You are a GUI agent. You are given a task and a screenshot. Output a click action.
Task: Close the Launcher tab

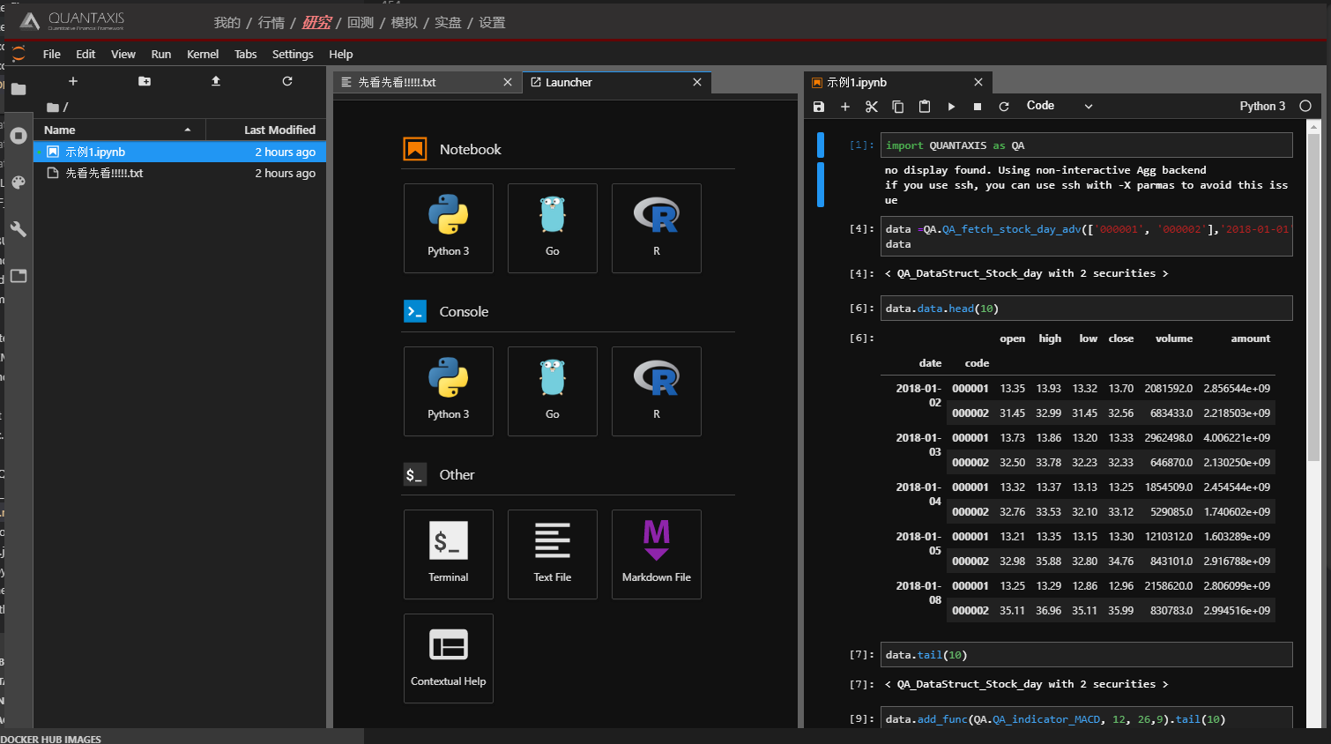pyautogui.click(x=697, y=82)
